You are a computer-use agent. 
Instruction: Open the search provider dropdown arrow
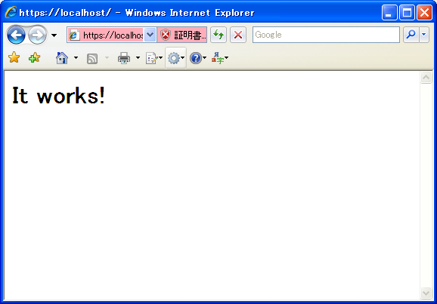click(424, 35)
